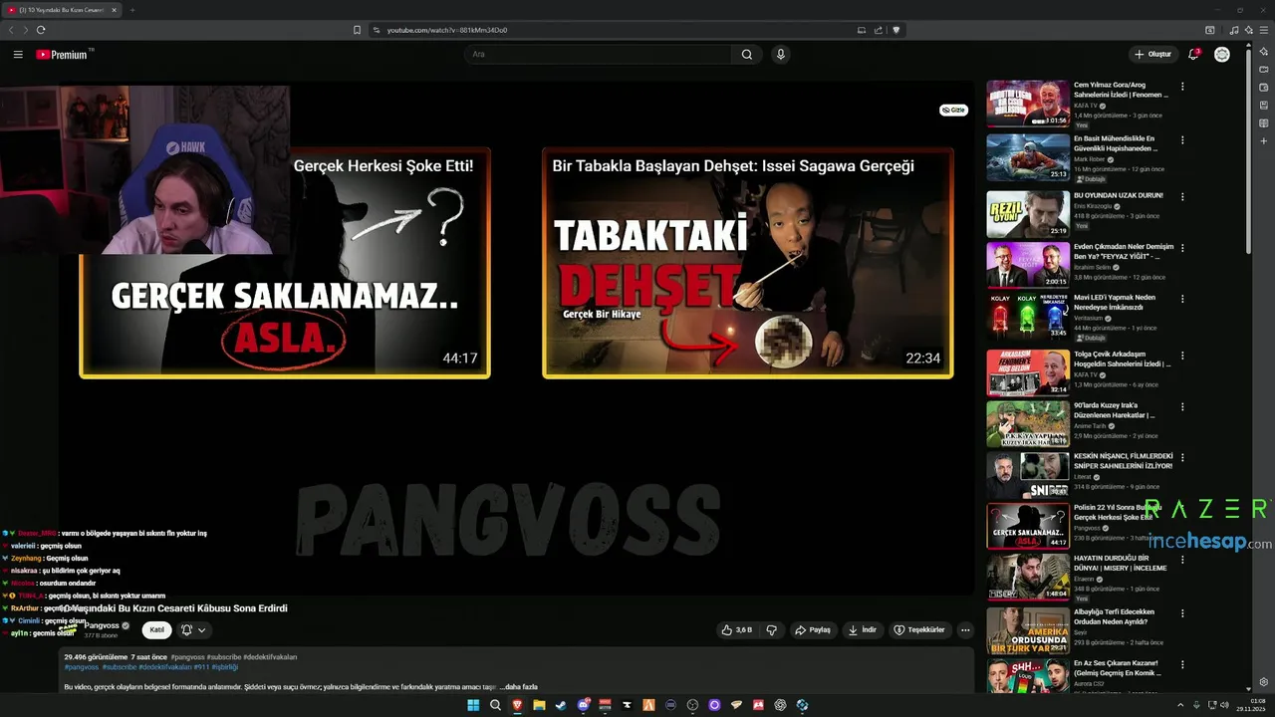Image resolution: width=1275 pixels, height=717 pixels.
Task: Reload the page in the browser
Action: click(x=41, y=30)
